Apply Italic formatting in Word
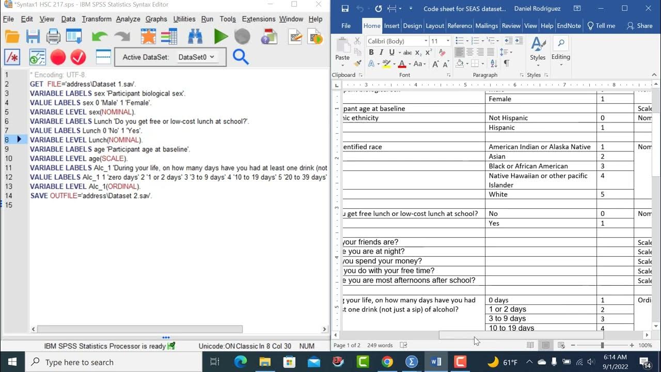Image resolution: width=661 pixels, height=372 pixels. click(381, 52)
